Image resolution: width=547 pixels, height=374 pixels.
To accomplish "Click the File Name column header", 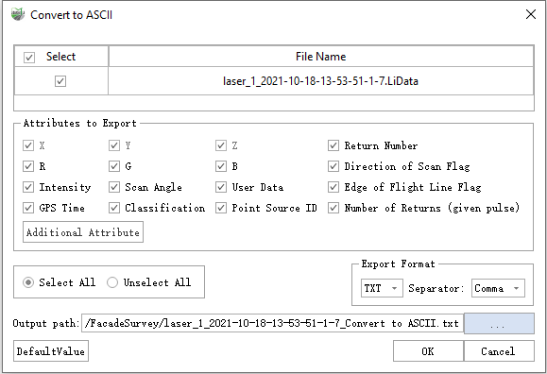I will (321, 56).
